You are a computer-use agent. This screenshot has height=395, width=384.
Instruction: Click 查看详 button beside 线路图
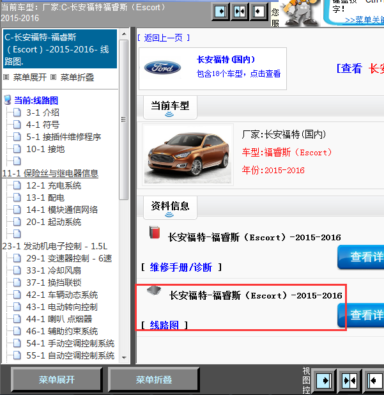tap(361, 315)
